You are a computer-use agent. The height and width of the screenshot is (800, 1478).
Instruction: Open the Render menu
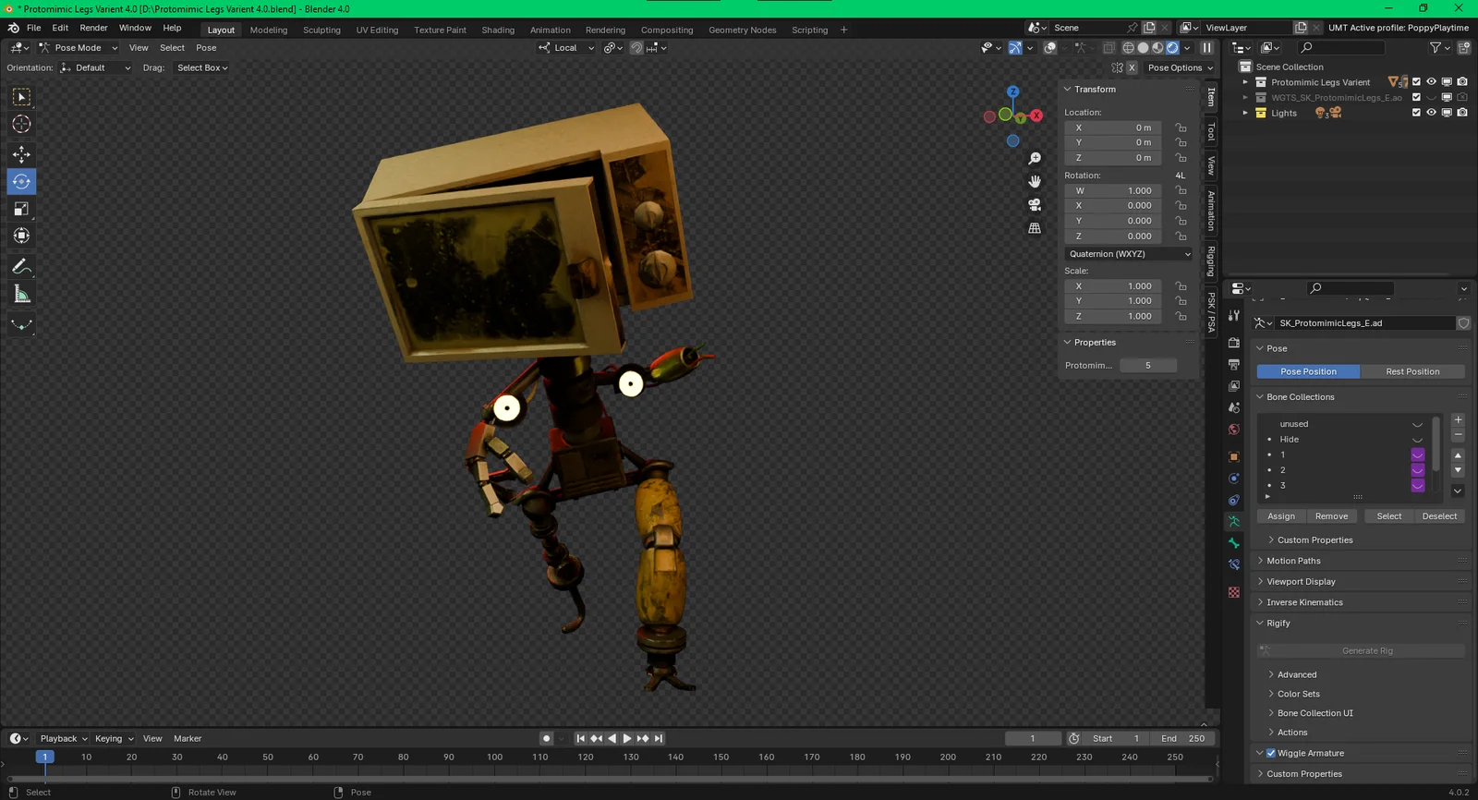pyautogui.click(x=93, y=28)
